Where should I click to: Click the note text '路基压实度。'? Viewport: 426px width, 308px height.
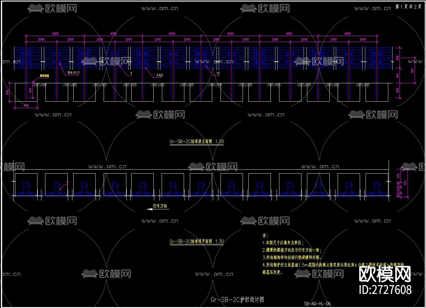pos(272,272)
